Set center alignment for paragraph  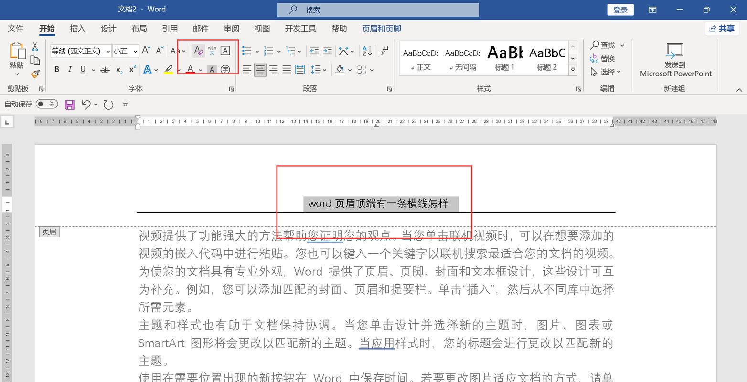pos(260,70)
